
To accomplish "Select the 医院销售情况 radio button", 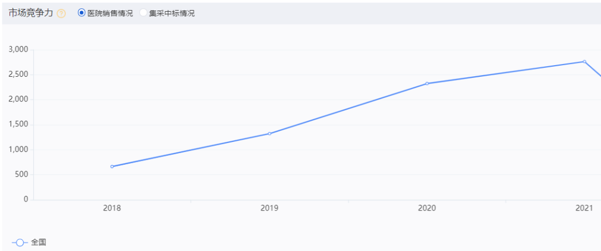I will click(81, 13).
